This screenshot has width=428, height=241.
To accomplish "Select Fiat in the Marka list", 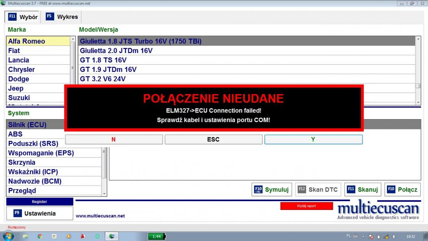I will click(x=38, y=51).
